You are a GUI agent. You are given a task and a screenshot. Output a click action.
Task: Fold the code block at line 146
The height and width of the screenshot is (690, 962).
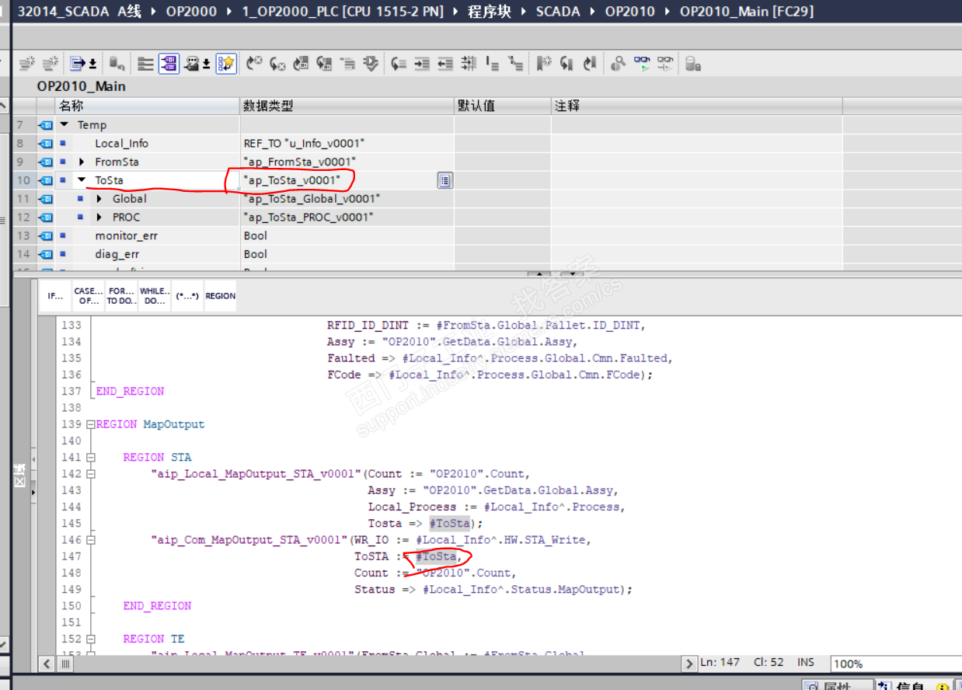[90, 540]
